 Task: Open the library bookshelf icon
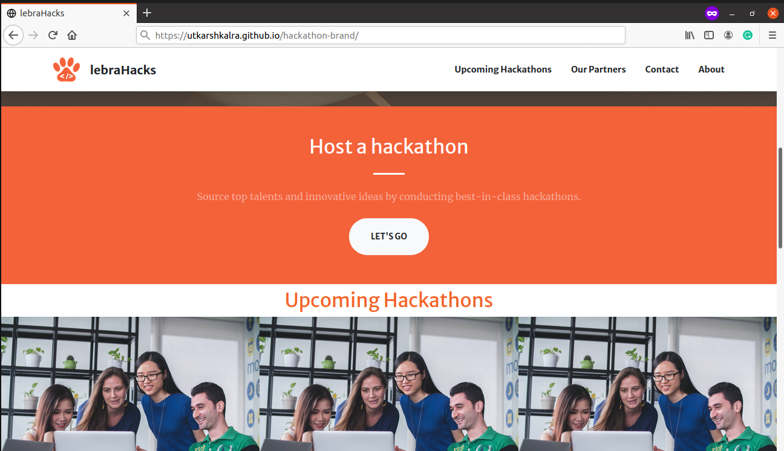click(x=690, y=35)
